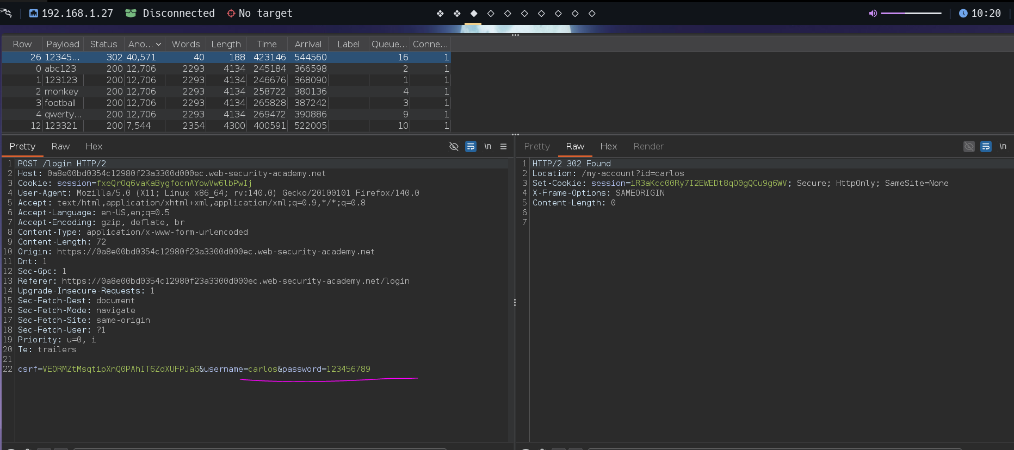Image resolution: width=1014 pixels, height=450 pixels.
Task: Select the row with payload 123123
Action: pyautogui.click(x=226, y=80)
